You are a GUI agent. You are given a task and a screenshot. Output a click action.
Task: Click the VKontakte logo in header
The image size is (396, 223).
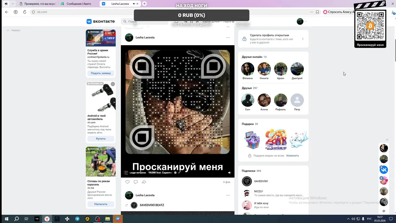point(101,21)
